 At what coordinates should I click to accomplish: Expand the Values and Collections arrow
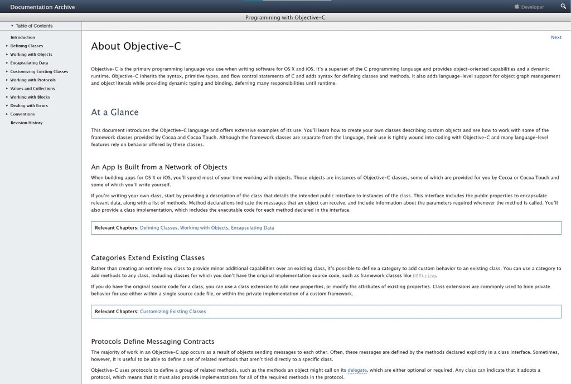pyautogui.click(x=7, y=89)
